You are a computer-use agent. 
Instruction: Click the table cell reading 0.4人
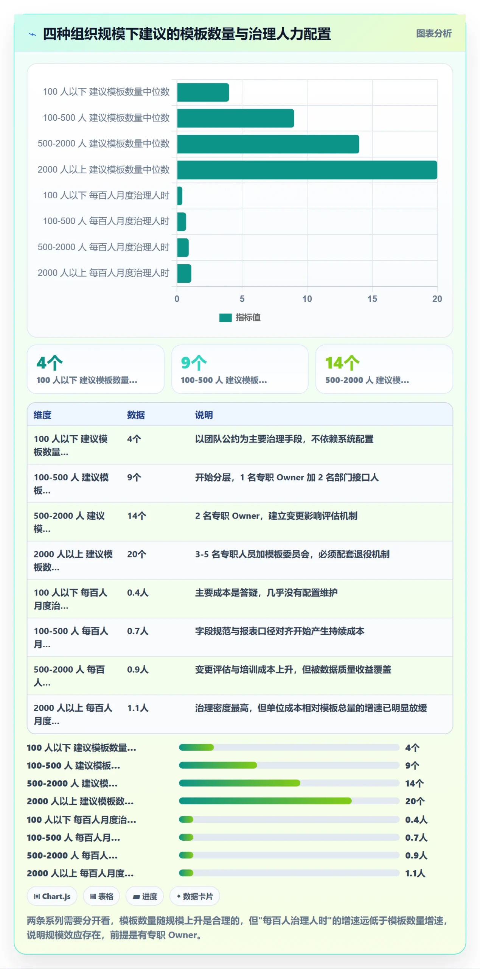coord(138,592)
